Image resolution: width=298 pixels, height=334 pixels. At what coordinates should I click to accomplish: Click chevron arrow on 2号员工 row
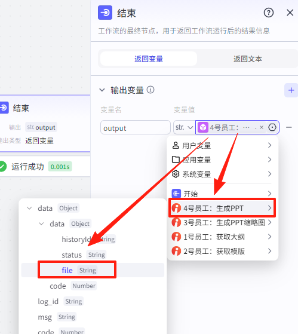tap(269, 251)
